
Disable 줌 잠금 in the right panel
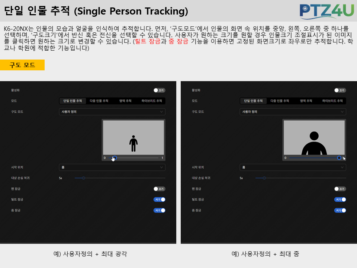click(340, 210)
